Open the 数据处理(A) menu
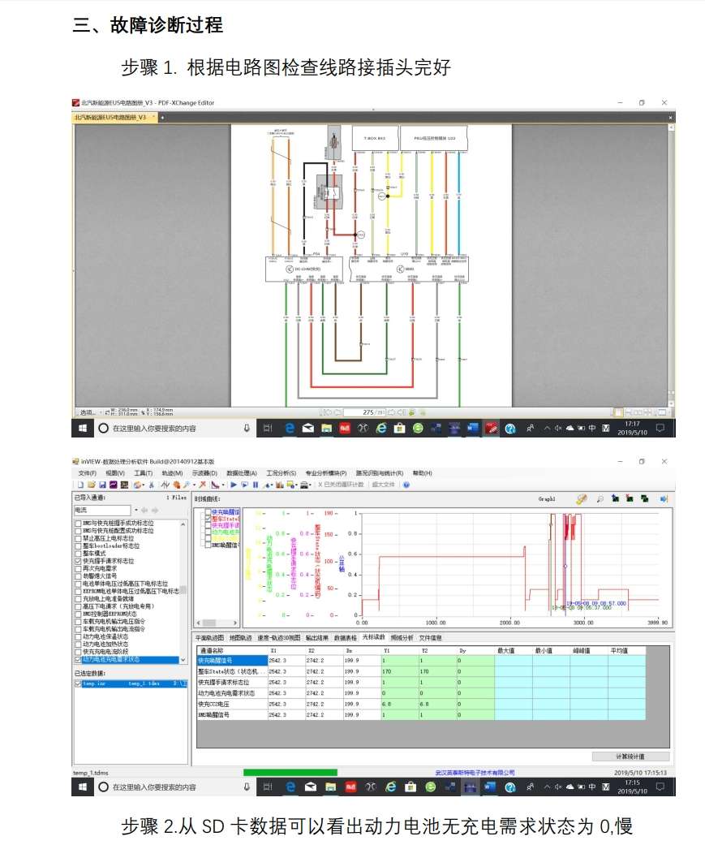Viewport: 705px width, 845px height. click(x=242, y=472)
